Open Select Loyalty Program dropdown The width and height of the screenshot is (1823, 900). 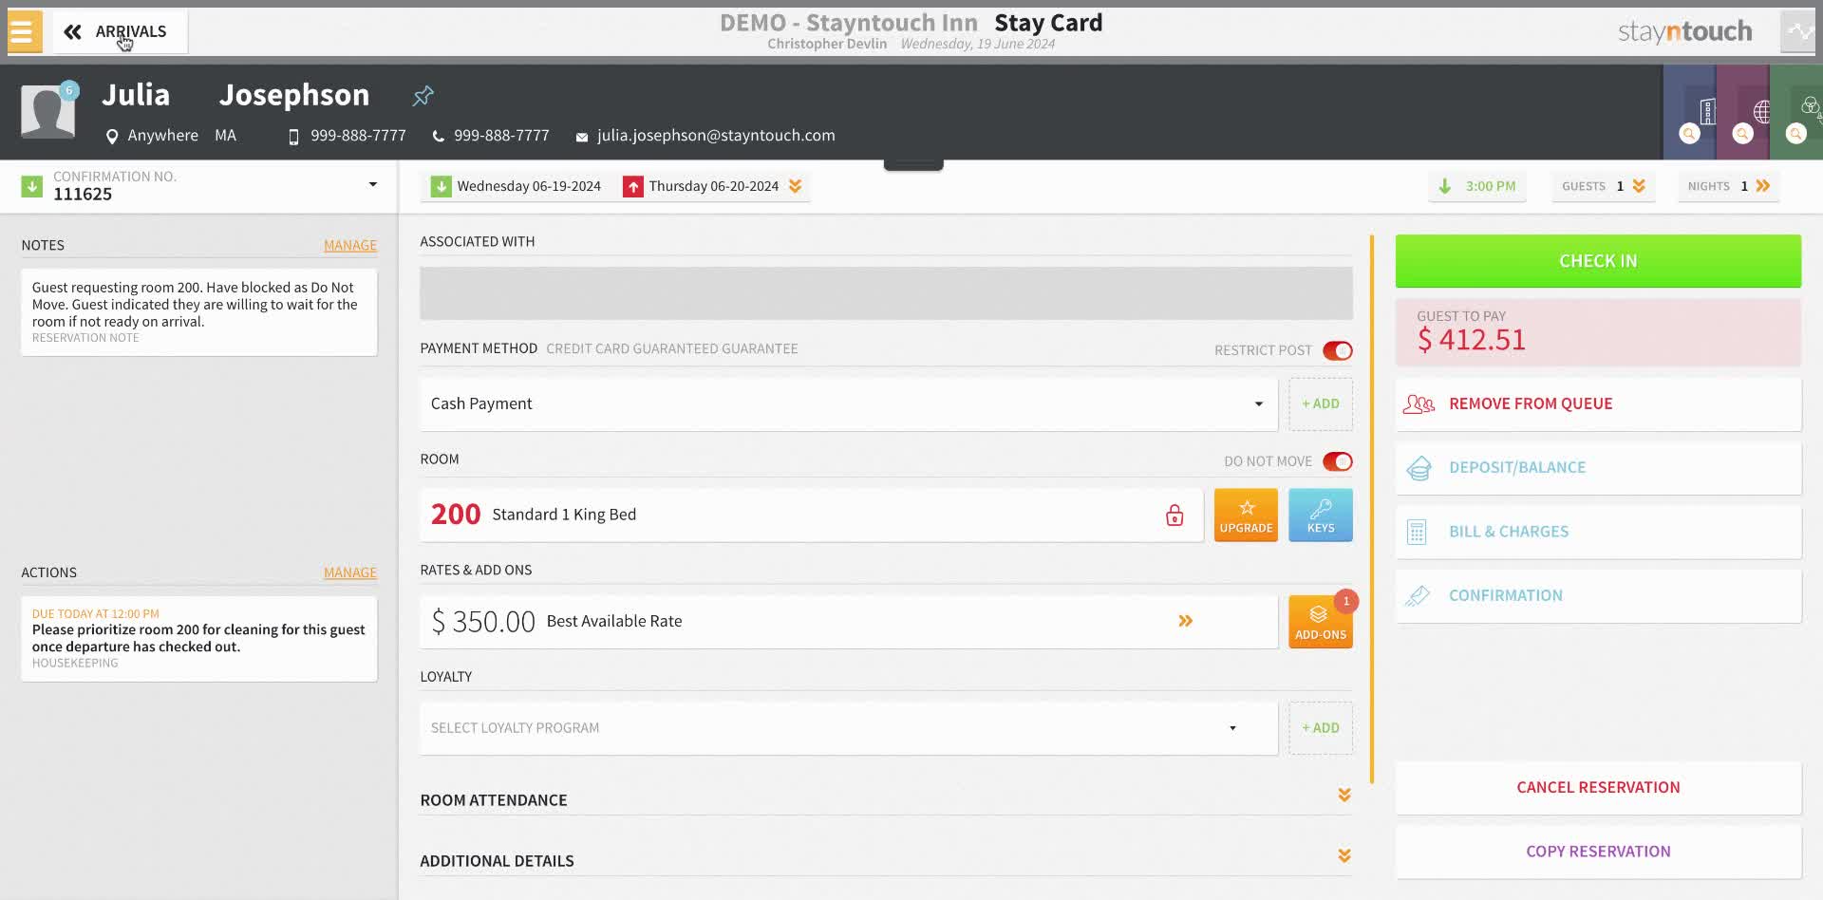pyautogui.click(x=849, y=728)
